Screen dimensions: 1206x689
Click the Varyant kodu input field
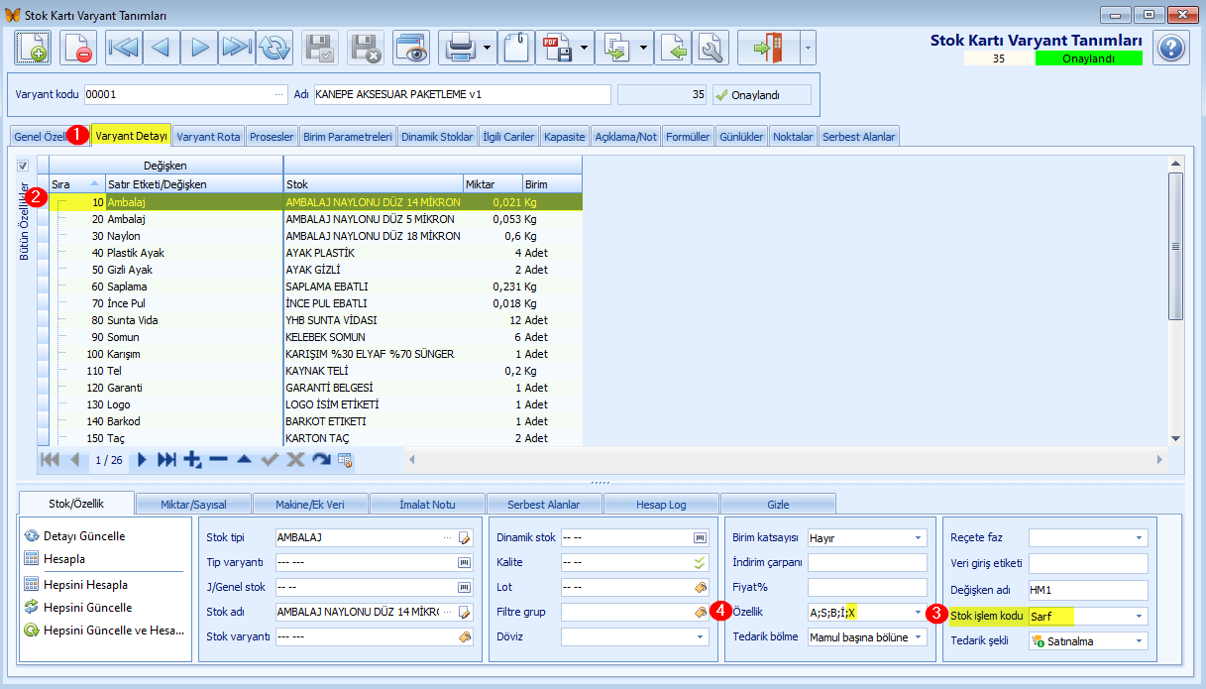point(185,95)
